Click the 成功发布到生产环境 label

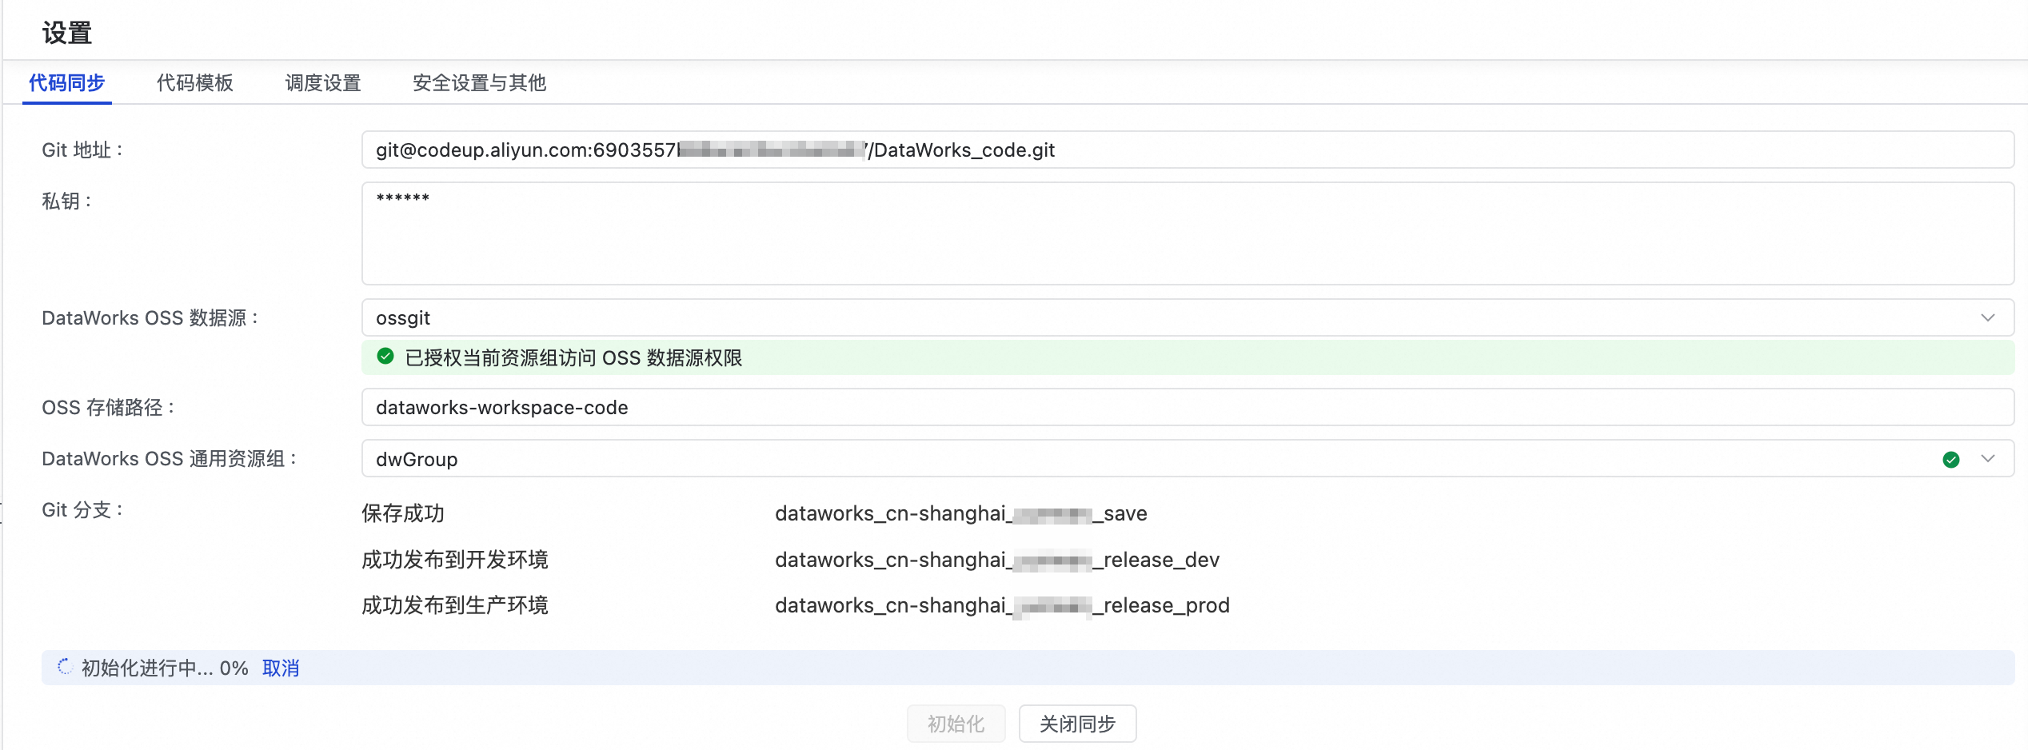(x=455, y=605)
